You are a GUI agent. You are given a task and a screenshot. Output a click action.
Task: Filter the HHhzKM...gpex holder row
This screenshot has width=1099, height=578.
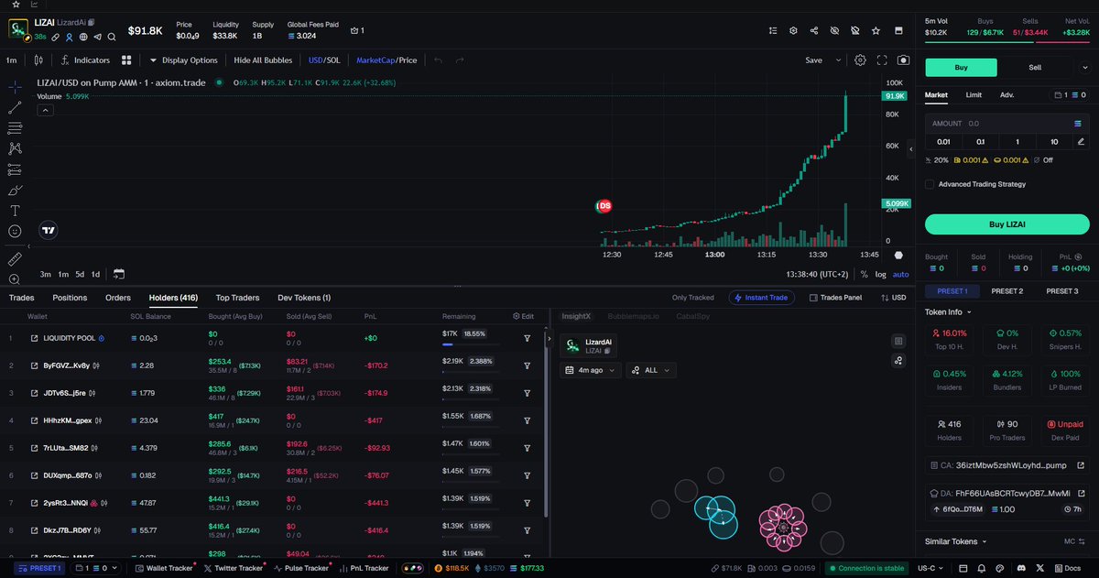click(x=528, y=420)
